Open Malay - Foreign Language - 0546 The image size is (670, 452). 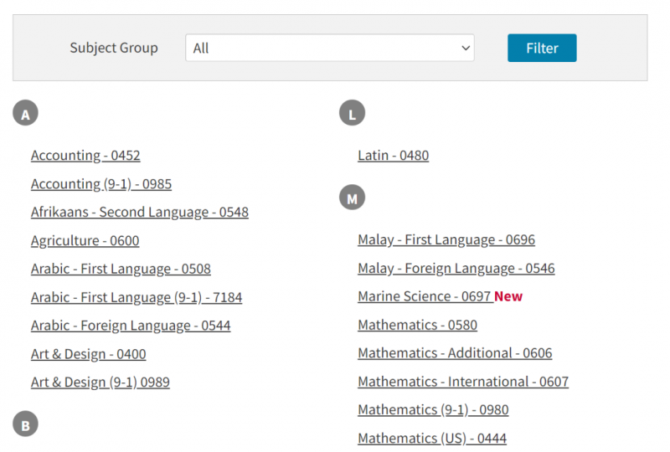point(456,269)
